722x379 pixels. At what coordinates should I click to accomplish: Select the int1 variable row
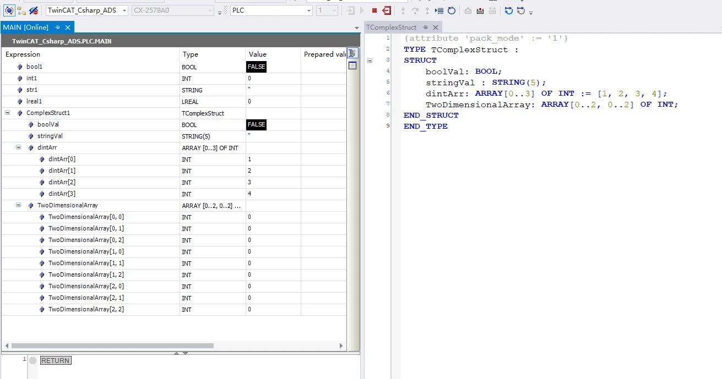(x=174, y=78)
